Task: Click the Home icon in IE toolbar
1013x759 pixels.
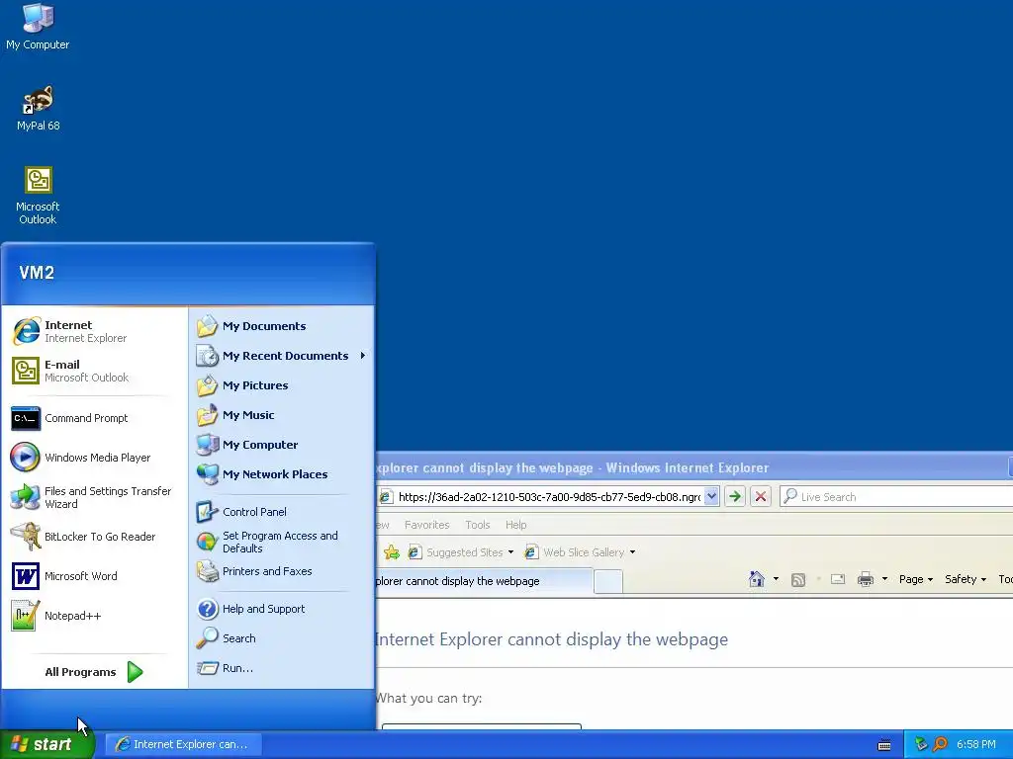Action: click(757, 579)
